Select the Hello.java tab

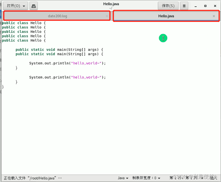[x=166, y=16]
